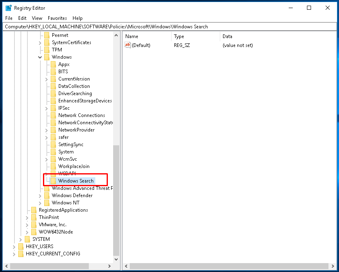Screen dimensions: 339x272
Task: Select the NetworkConnectivityStatus key
Action: [86, 123]
